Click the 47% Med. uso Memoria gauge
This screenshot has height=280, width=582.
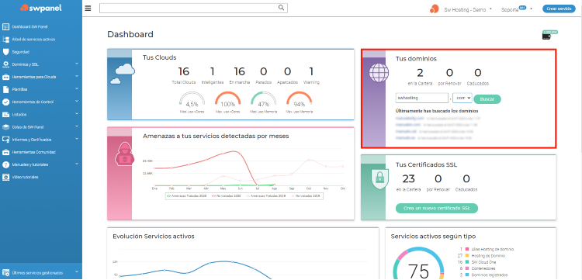(264, 102)
